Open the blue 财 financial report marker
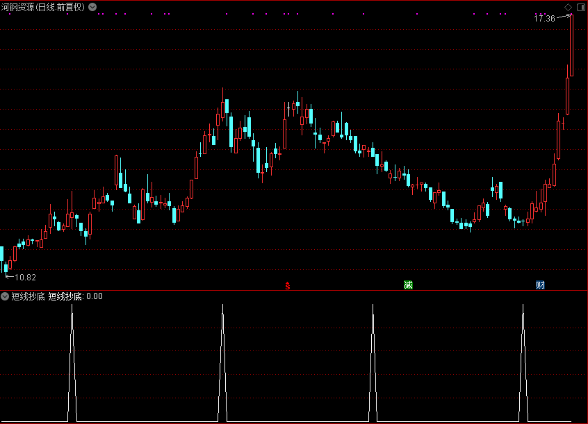 (x=540, y=285)
